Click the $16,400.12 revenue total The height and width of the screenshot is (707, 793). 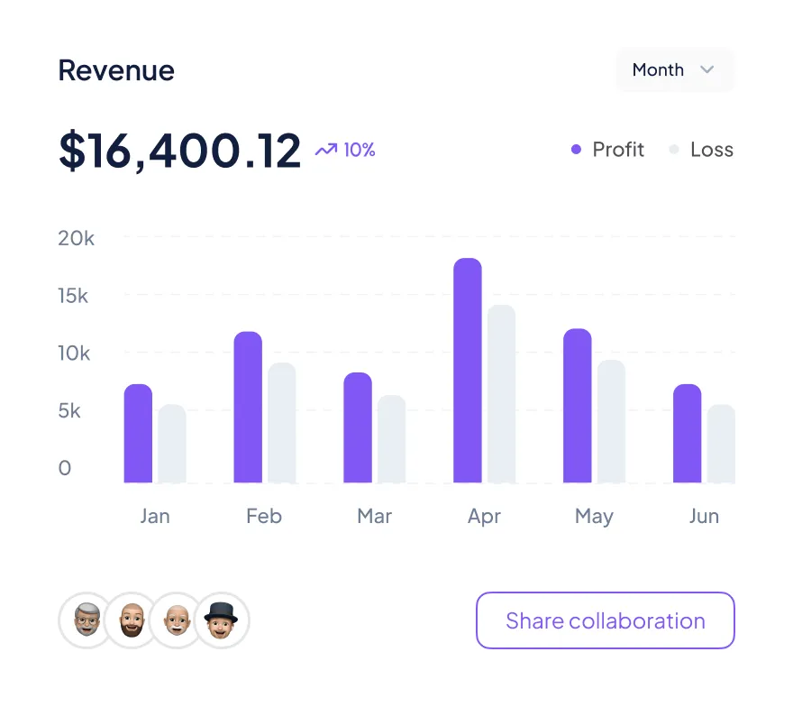(179, 151)
